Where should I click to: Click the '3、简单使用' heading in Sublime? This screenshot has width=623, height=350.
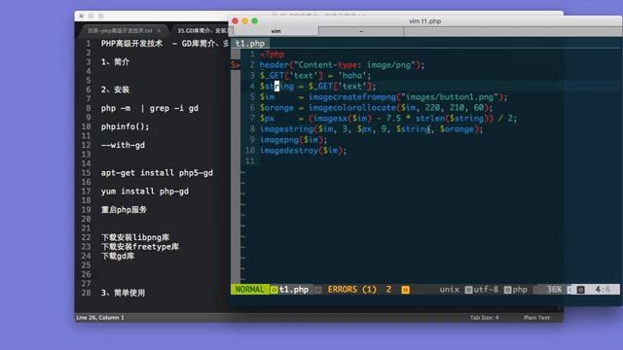(123, 293)
